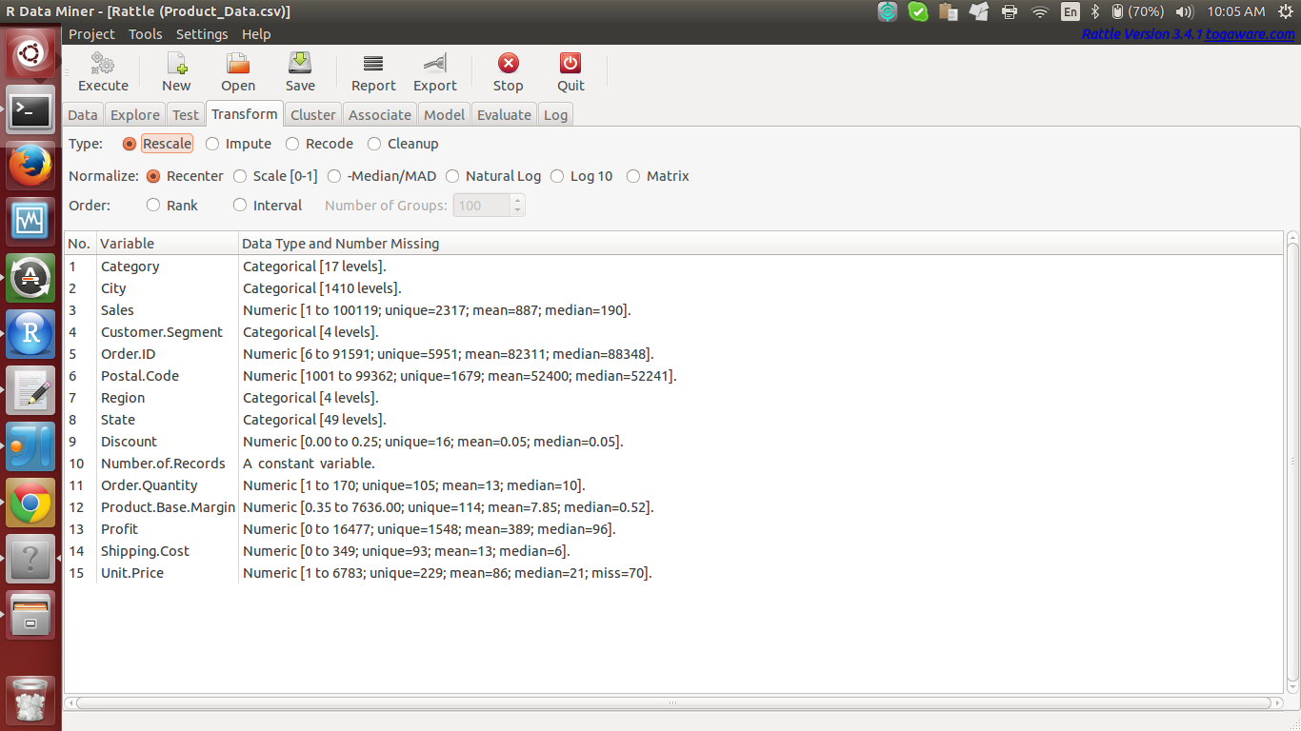Image resolution: width=1301 pixels, height=731 pixels.
Task: Open the Bluetooth indicator menu
Action: click(1095, 11)
